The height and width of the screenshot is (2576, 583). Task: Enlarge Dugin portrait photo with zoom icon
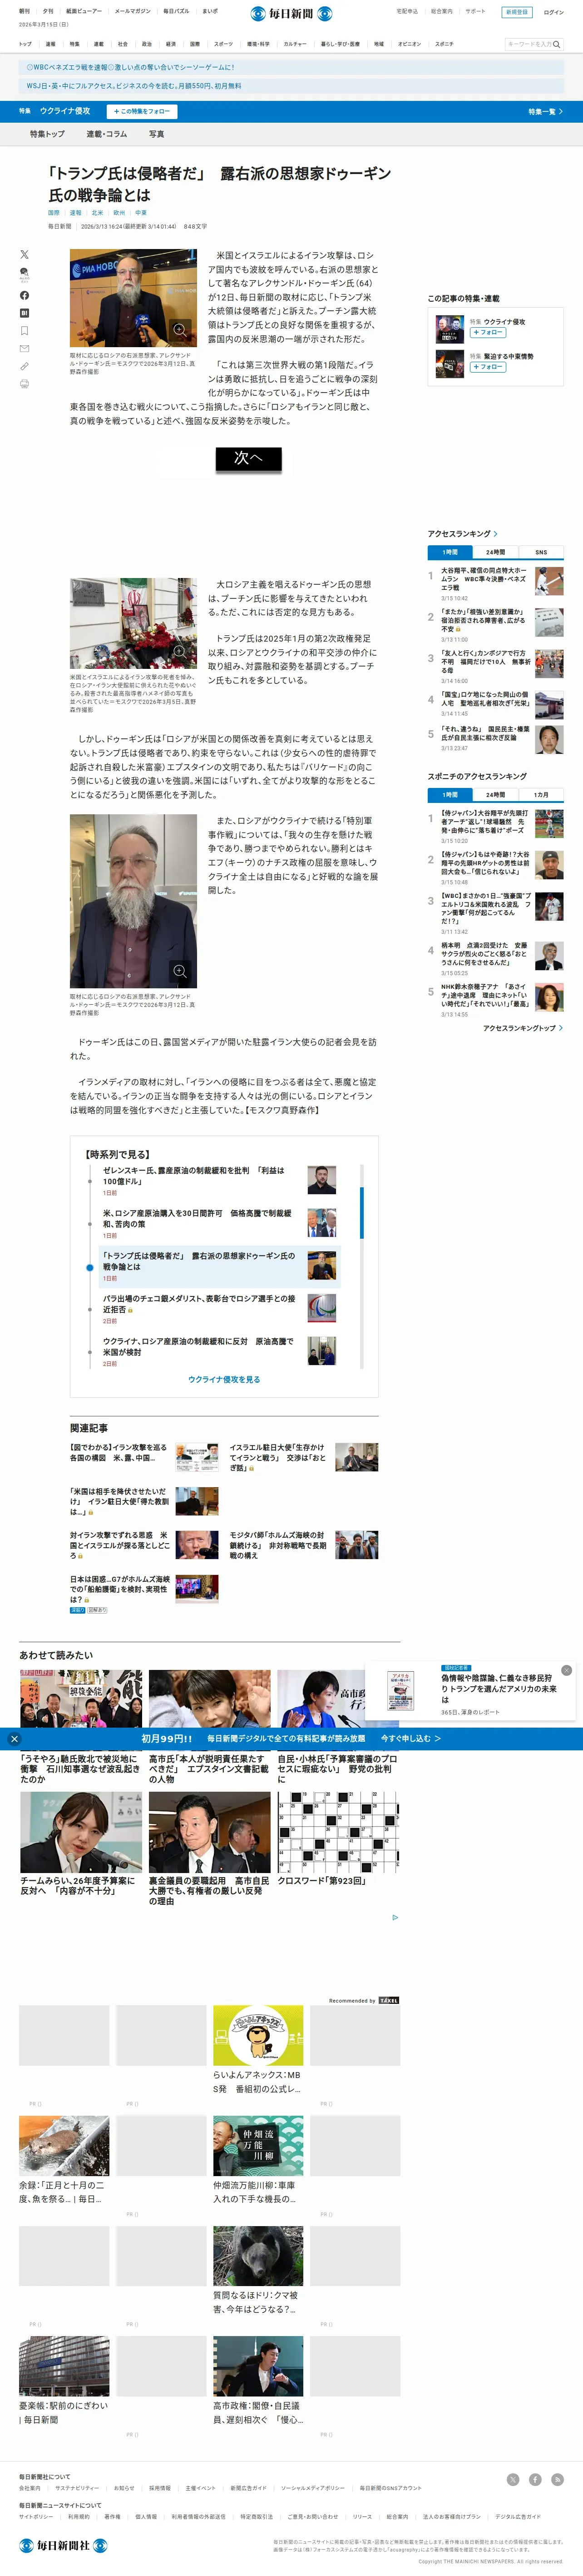(x=180, y=971)
